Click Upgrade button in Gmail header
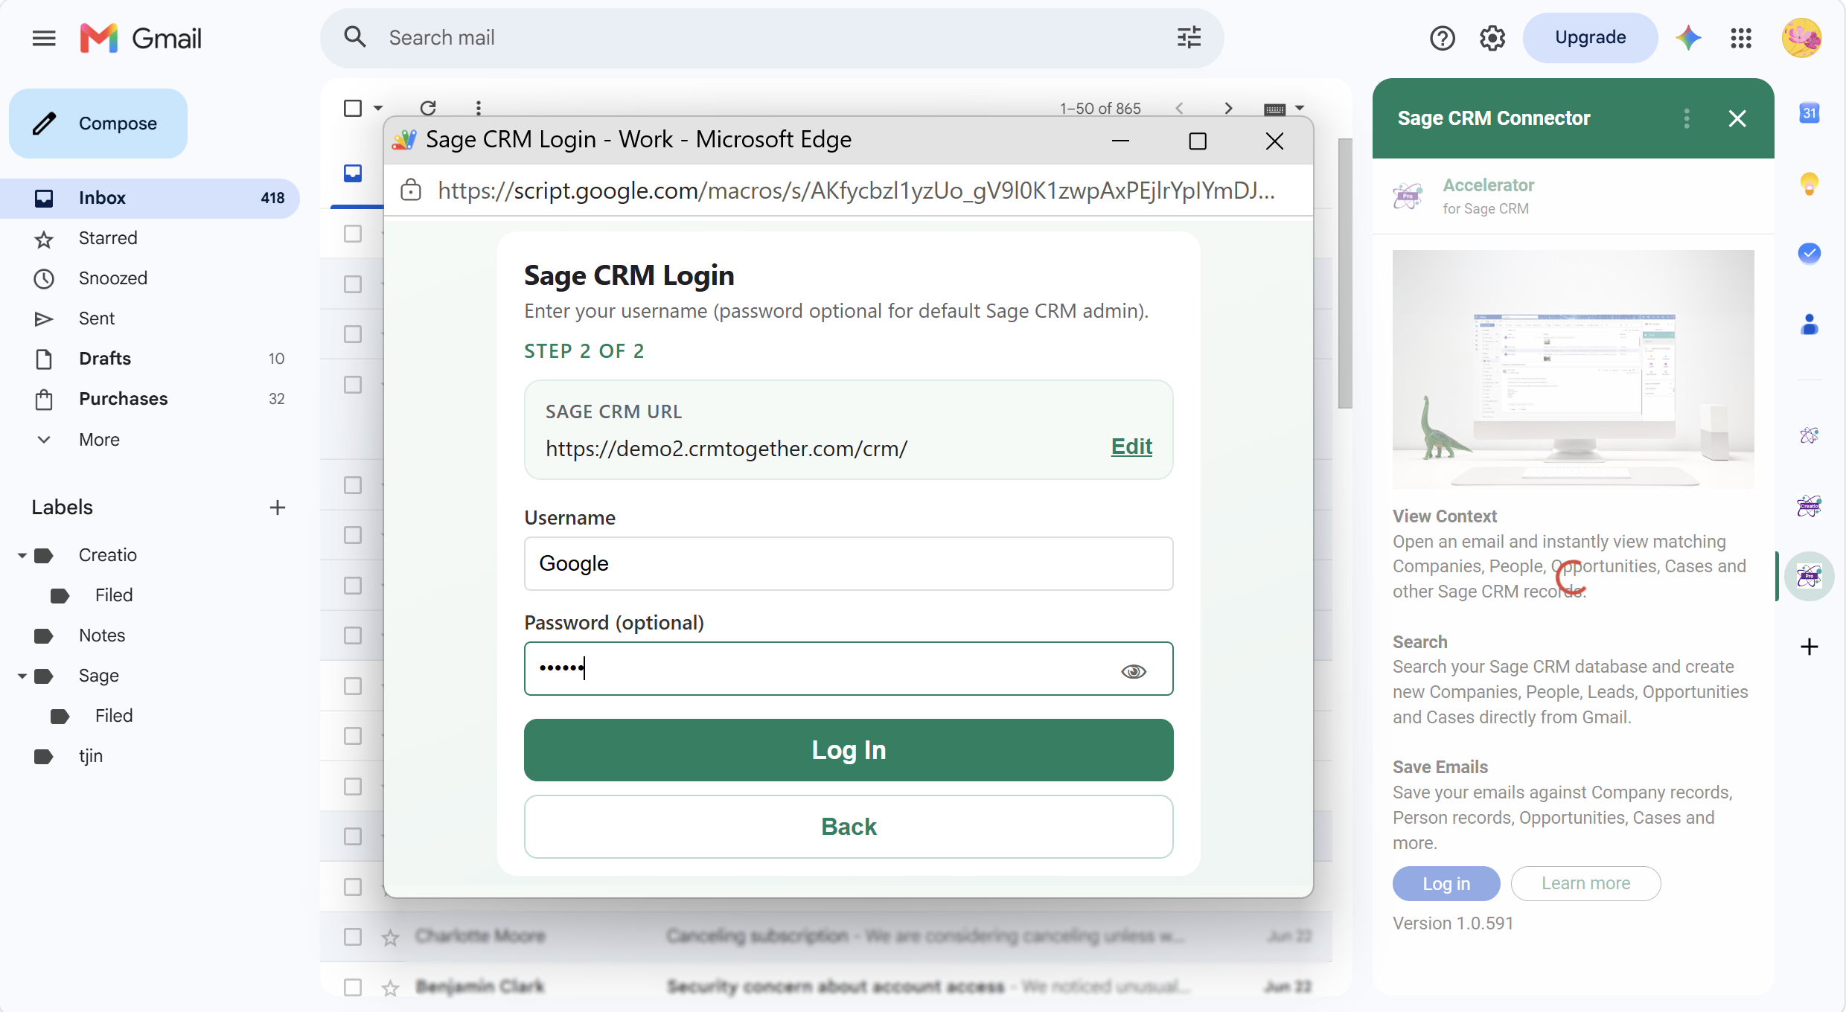This screenshot has width=1846, height=1012. [1590, 38]
